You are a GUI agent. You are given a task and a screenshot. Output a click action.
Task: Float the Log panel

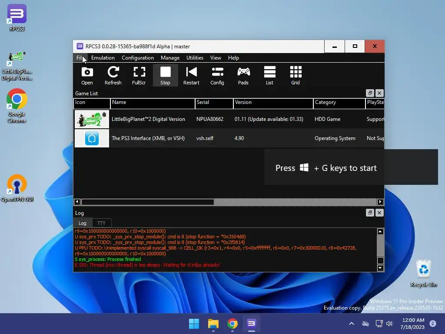(x=370, y=212)
